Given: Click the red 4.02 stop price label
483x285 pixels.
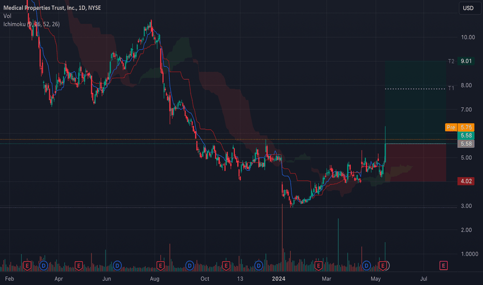Looking at the screenshot, I should (466, 181).
